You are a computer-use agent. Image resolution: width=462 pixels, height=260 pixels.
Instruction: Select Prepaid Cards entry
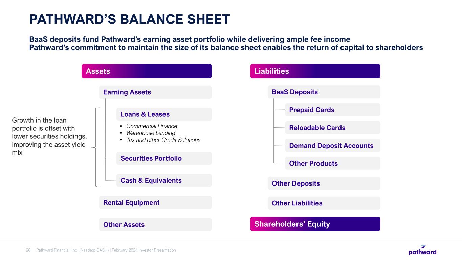333,110
